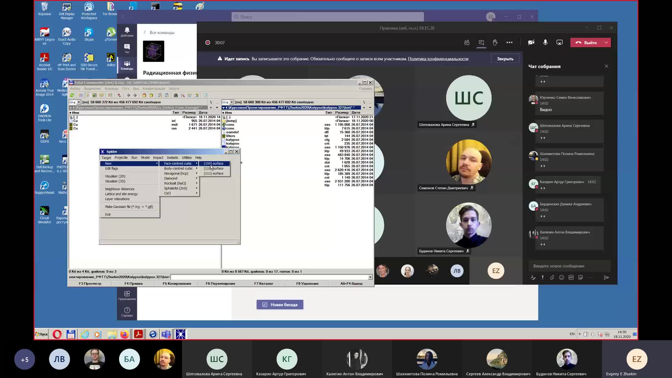Expand the arrow next to Выйти button
Screen dimensions: 672x378
coord(606,42)
